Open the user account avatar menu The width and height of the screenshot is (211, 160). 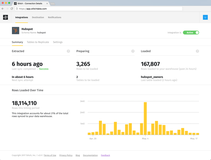(205, 17)
